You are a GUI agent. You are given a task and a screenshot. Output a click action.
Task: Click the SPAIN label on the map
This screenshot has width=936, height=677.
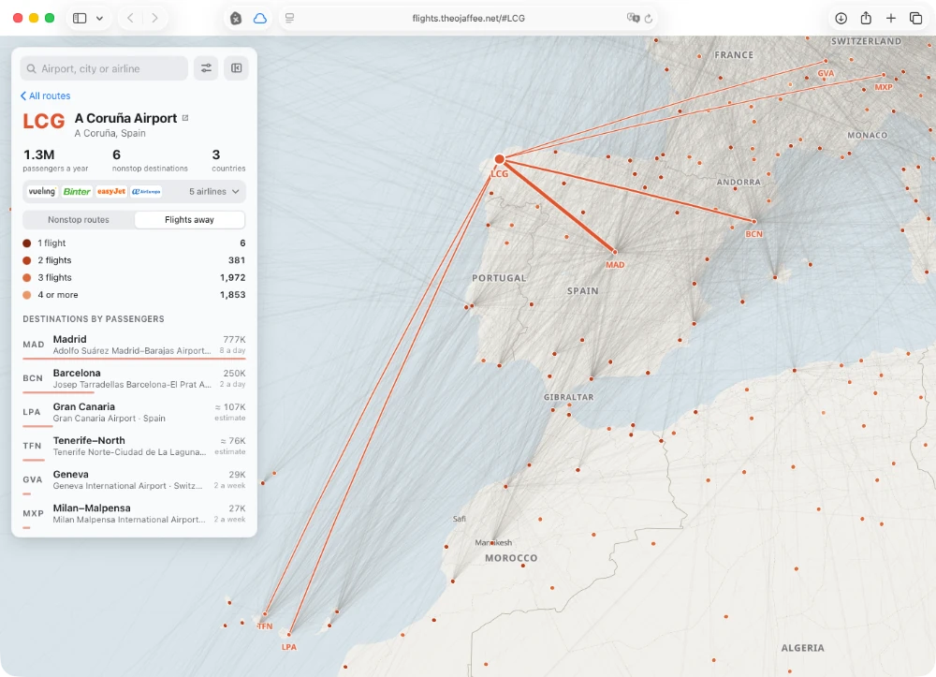(x=582, y=290)
